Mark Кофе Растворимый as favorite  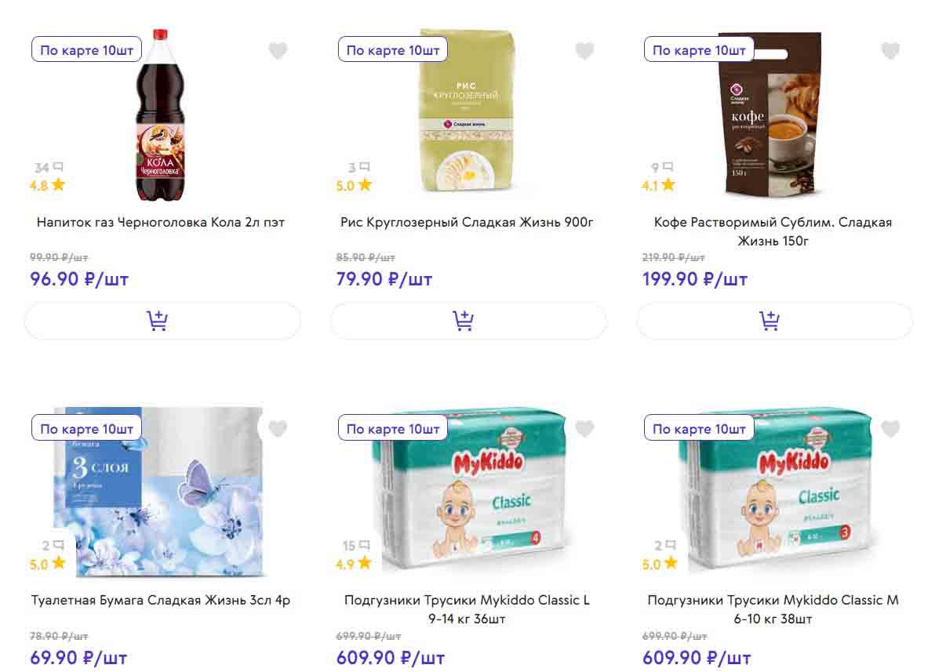(x=890, y=51)
